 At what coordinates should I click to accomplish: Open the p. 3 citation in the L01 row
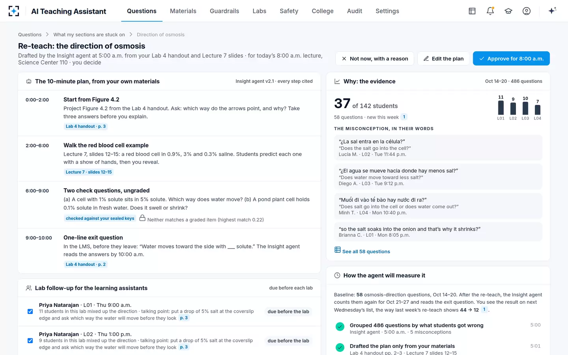pyautogui.click(x=184, y=318)
